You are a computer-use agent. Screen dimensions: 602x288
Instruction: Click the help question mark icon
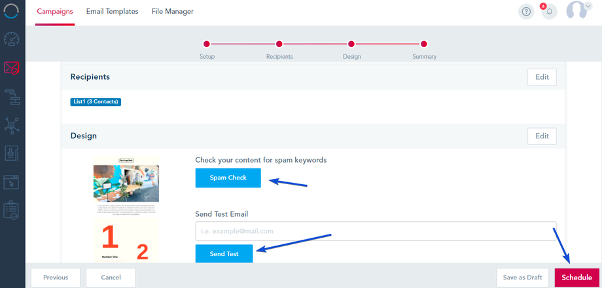coord(526,11)
